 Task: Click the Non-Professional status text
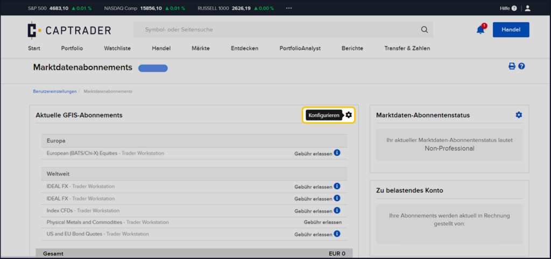click(x=449, y=148)
